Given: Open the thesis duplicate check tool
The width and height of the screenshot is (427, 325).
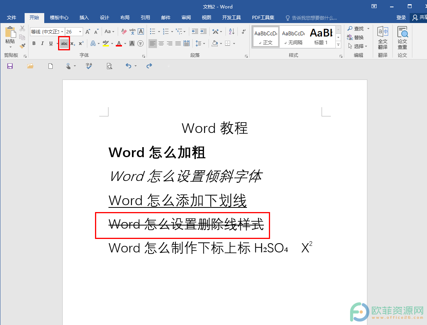Looking at the screenshot, I should (x=402, y=38).
